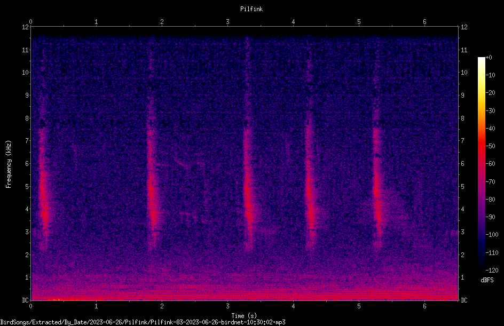This screenshot has height=326, width=504.
Task: Click the +0 colorbar label
Action: [x=489, y=58]
